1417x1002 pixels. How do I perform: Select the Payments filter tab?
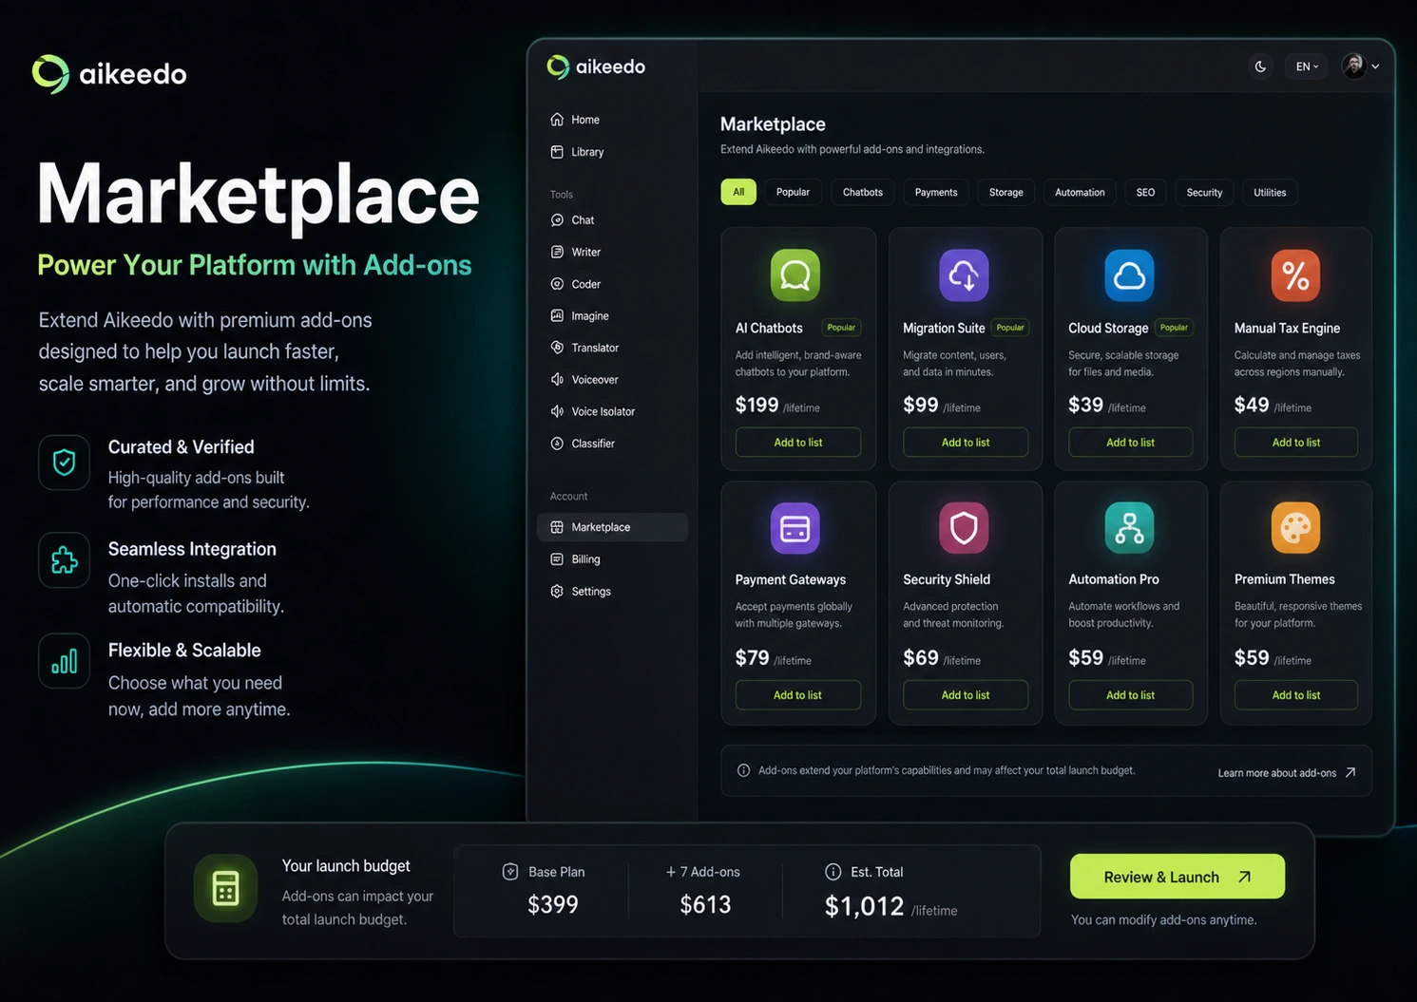pyautogui.click(x=936, y=192)
